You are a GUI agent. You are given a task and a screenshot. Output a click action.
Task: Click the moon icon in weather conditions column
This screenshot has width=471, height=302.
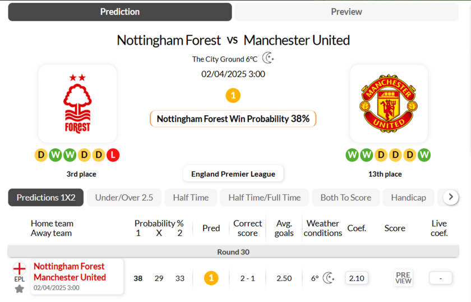tap(329, 278)
